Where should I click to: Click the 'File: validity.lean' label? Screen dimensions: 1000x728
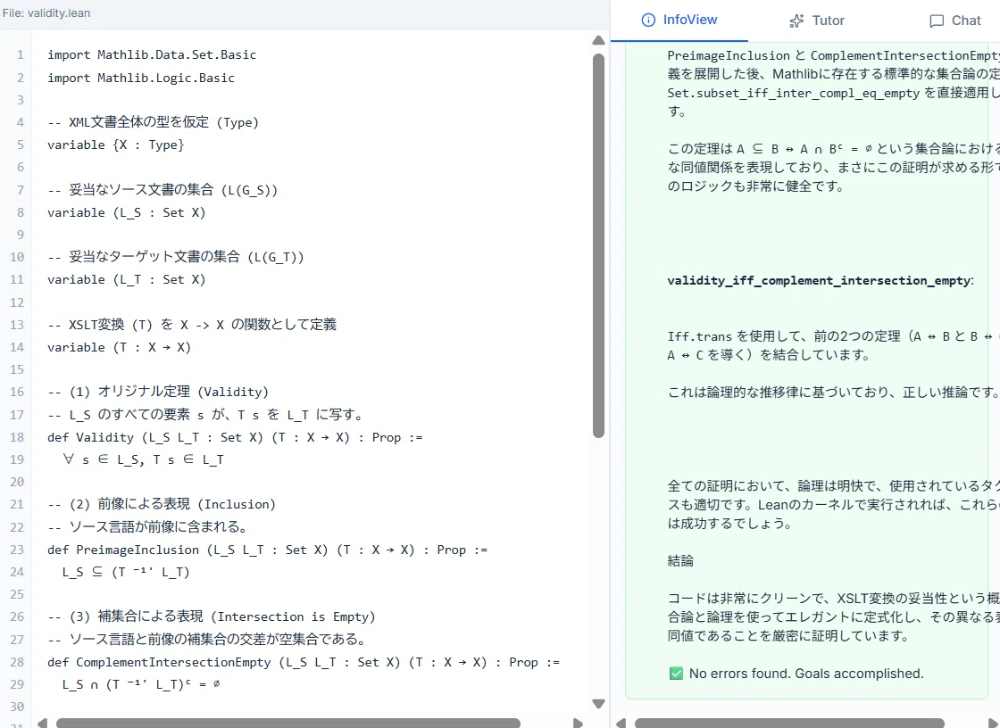point(46,12)
